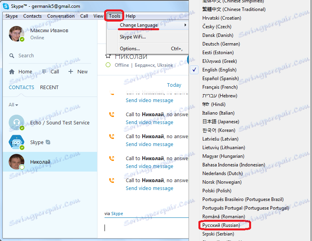
Task: Select Lietuvių (Lithuanian)
Action: point(224,148)
